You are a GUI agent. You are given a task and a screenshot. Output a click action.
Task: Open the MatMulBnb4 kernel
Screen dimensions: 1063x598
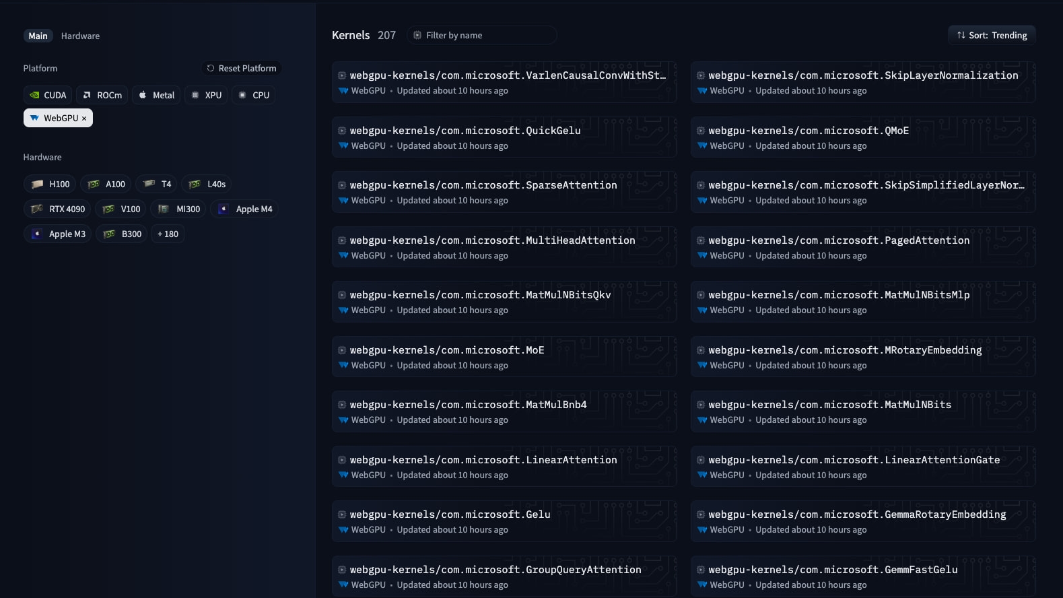click(504, 411)
